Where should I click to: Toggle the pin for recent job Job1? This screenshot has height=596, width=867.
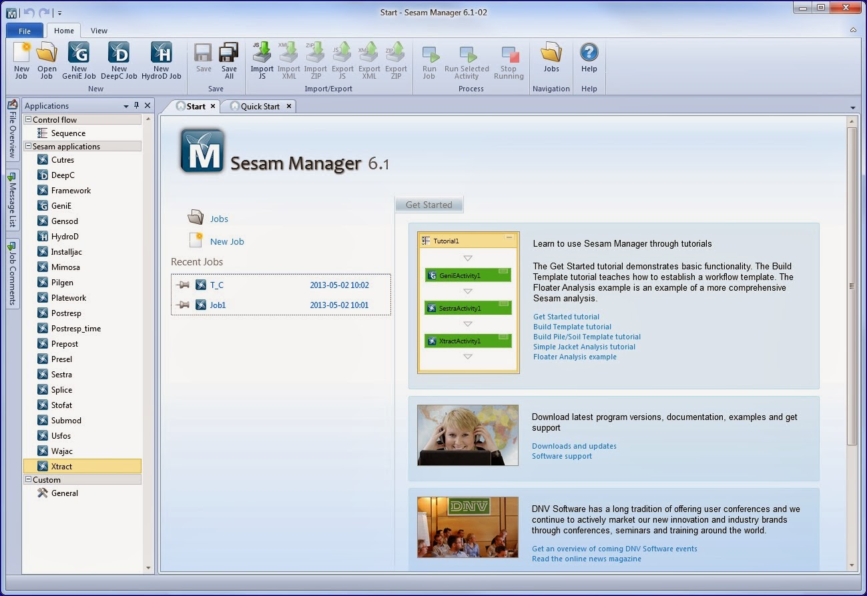click(x=182, y=305)
